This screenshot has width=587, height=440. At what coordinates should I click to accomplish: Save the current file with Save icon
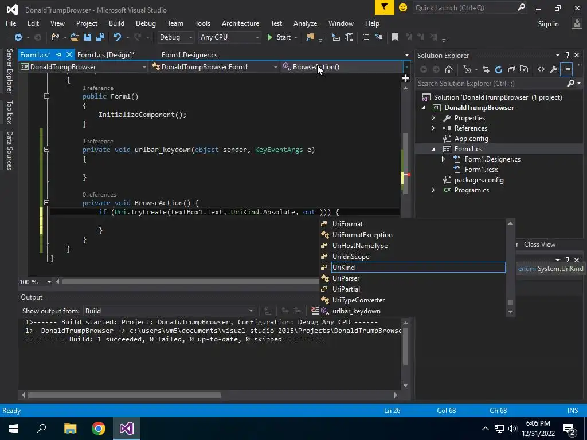pyautogui.click(x=88, y=37)
